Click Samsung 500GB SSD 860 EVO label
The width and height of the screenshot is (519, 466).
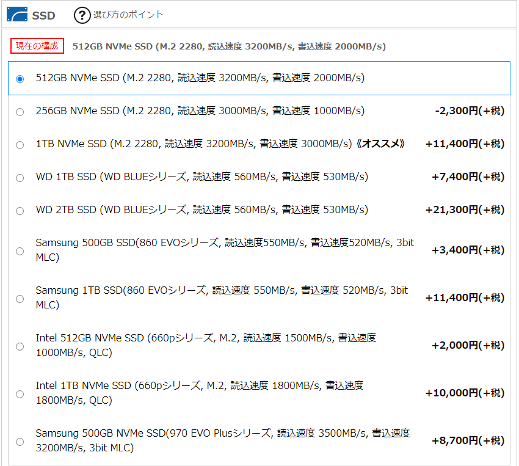(225, 250)
